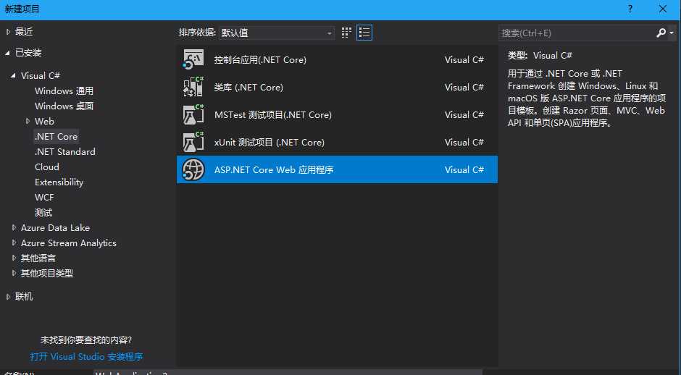Expand the Web tree node arrow
Viewport: 681px width, 375px height.
(28, 121)
